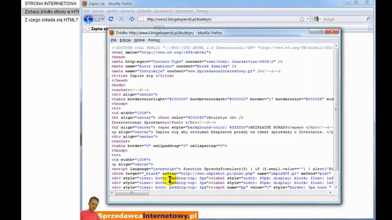
Task: Open Plik menu in source window
Action: (x=114, y=40)
